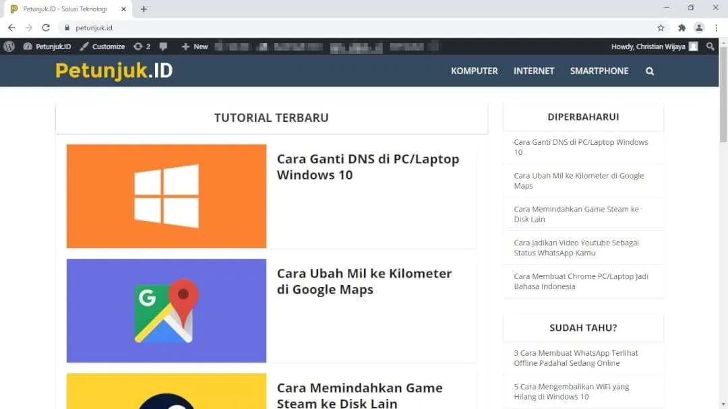The width and height of the screenshot is (728, 409).
Task: Click link 5 Cara Mengembalikan WiFi yang Hilang
Action: [x=571, y=391]
